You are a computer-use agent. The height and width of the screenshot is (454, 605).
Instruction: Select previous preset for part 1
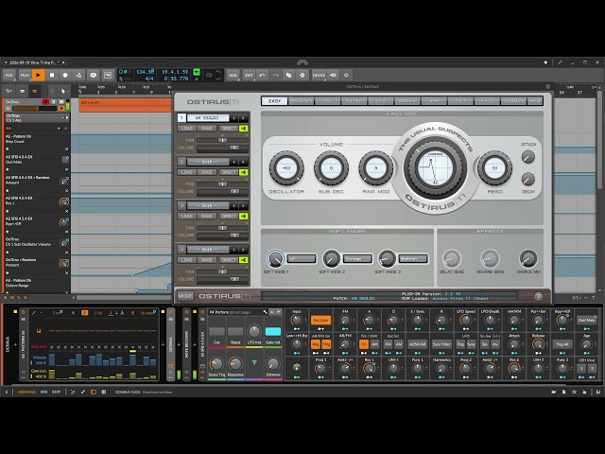point(234,117)
